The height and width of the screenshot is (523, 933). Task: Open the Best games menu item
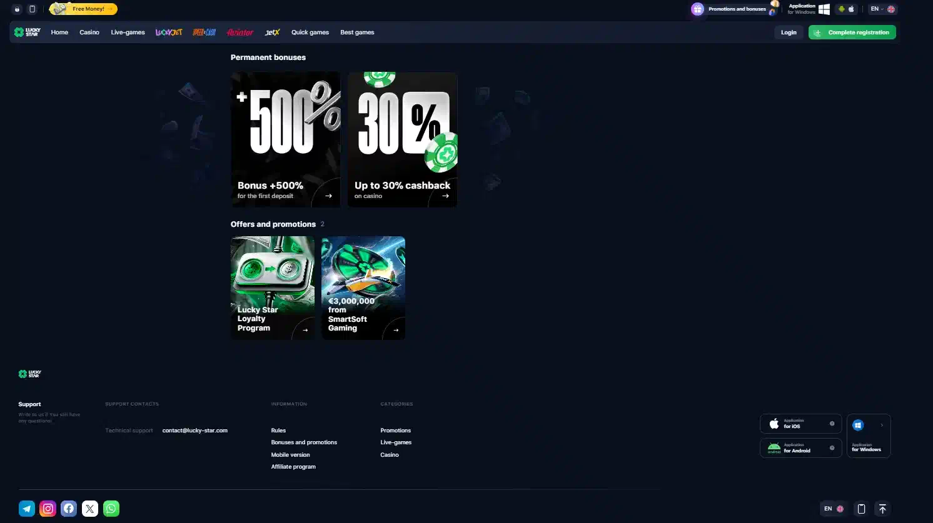(357, 32)
